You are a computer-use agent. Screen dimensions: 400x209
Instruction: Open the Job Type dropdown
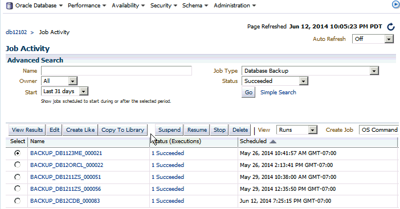pos(310,70)
